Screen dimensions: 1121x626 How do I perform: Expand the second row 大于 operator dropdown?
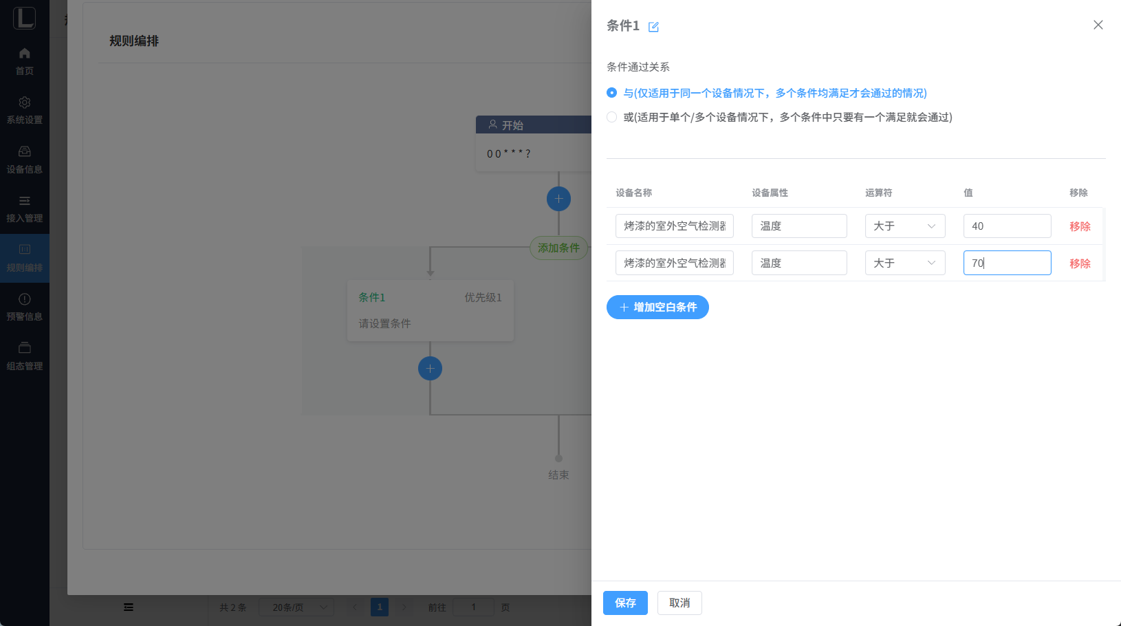(904, 263)
